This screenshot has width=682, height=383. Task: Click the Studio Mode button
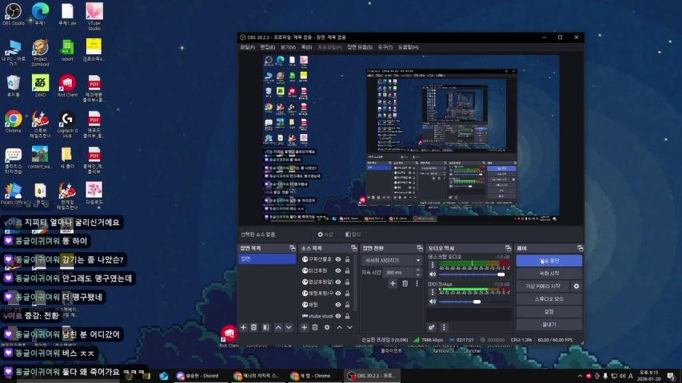pyautogui.click(x=548, y=298)
